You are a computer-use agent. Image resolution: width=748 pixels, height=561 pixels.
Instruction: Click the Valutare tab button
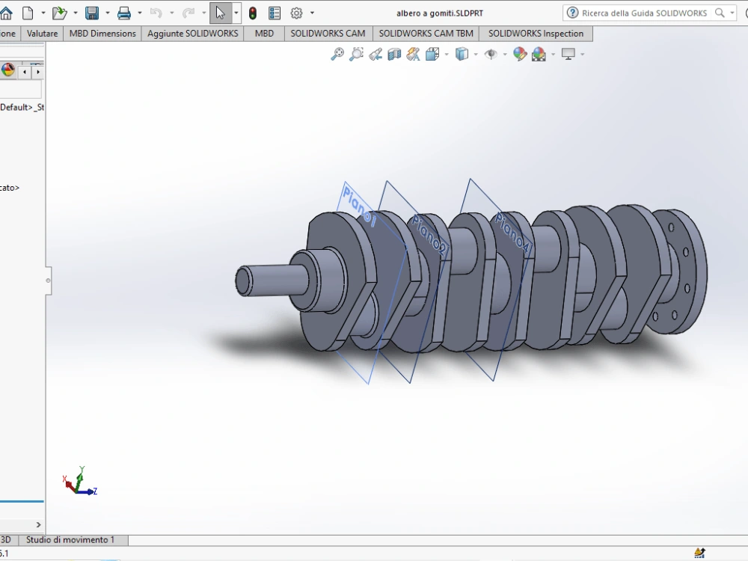(42, 33)
